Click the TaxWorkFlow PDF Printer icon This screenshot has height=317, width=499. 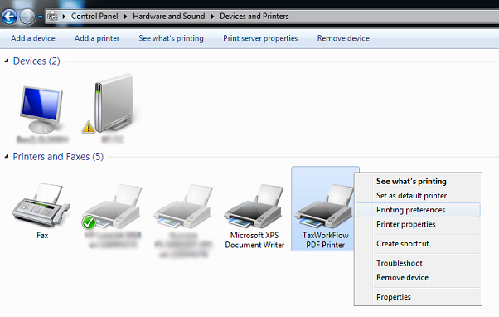[x=325, y=206]
